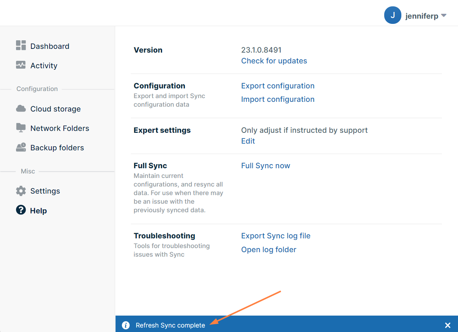The image size is (458, 332).
Task: Start Full Sync now
Action: [x=265, y=166]
